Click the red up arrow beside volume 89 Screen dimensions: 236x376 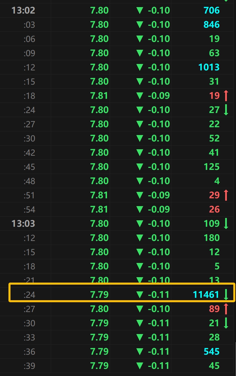tap(226, 309)
